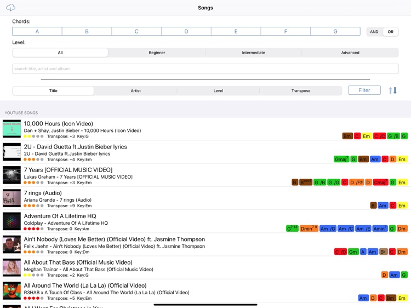Toggle chord E filter
Viewport: 411px width, 308px height.
click(x=236, y=31)
